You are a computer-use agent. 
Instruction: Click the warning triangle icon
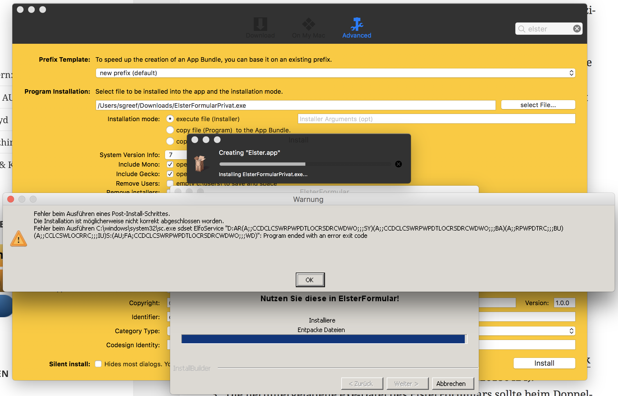click(x=19, y=238)
